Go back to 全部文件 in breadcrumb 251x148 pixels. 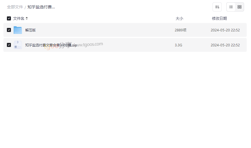(15, 7)
